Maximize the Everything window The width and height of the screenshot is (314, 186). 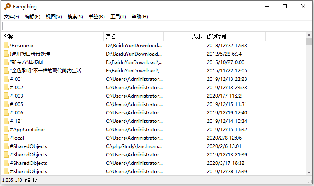pyautogui.click(x=285, y=7)
